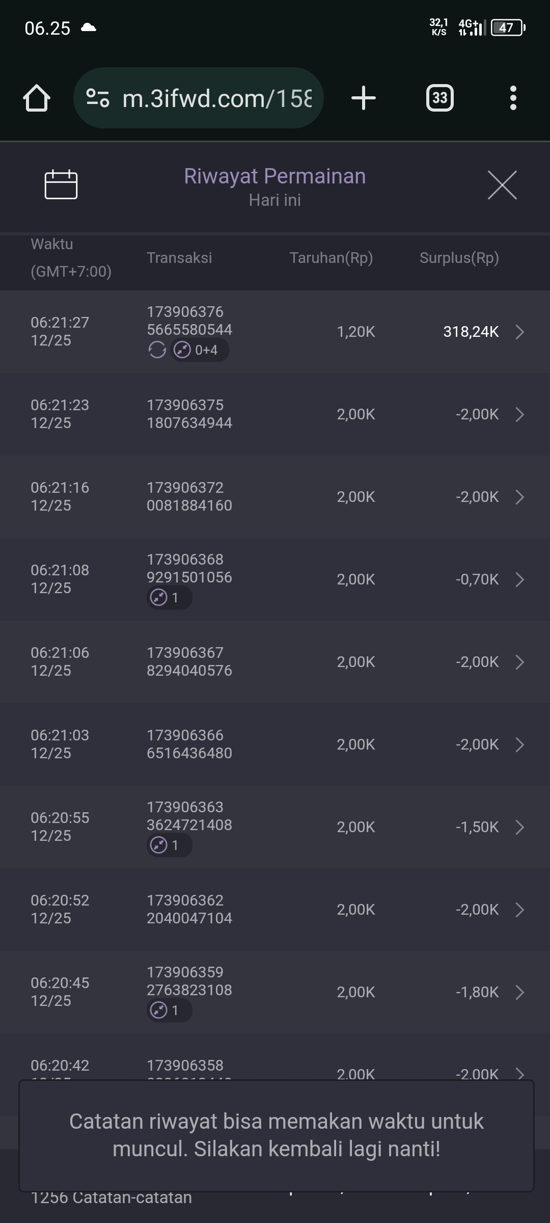Viewport: 550px width, 1223px height.
Task: Expand the -1,50K surplus record
Action: [x=519, y=827]
